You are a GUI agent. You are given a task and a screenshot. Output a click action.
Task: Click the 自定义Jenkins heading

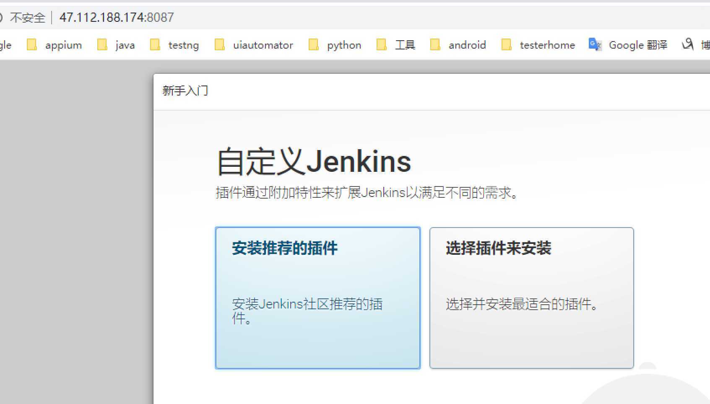(314, 161)
